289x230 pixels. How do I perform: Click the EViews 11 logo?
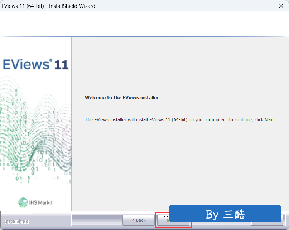pyautogui.click(x=35, y=64)
